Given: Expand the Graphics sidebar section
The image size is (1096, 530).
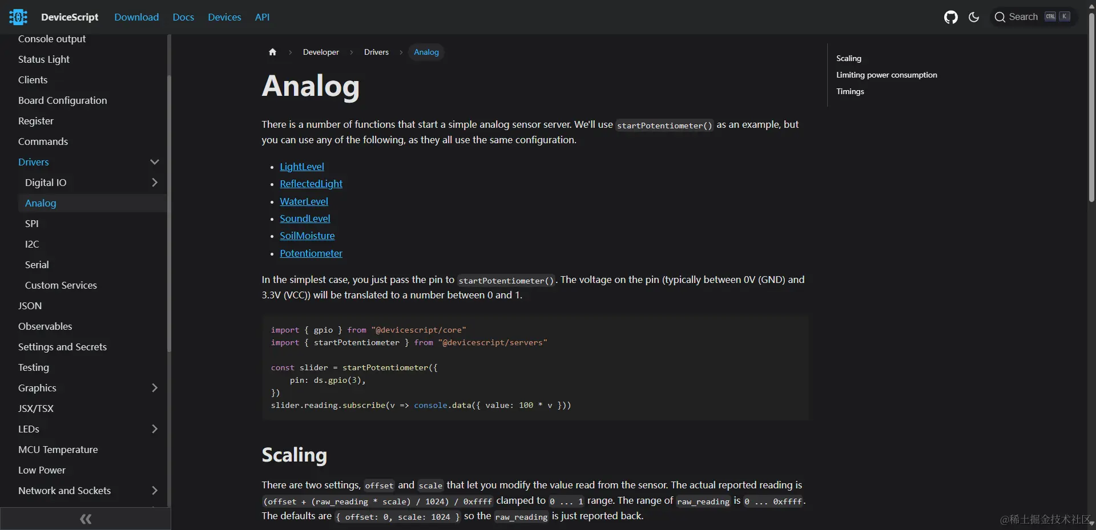Looking at the screenshot, I should coord(154,388).
